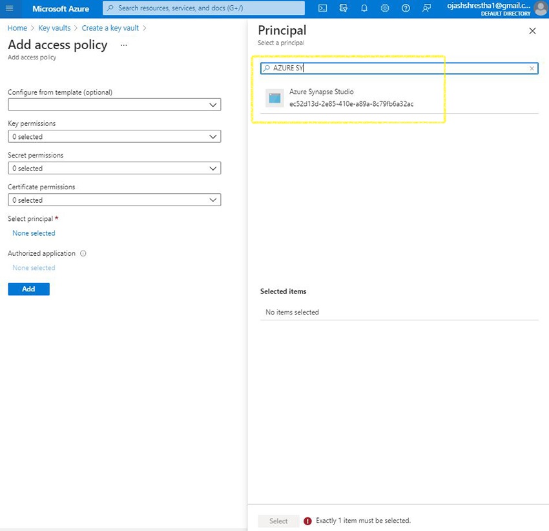Click None selected under Authorized application
549x531 pixels.
(34, 268)
